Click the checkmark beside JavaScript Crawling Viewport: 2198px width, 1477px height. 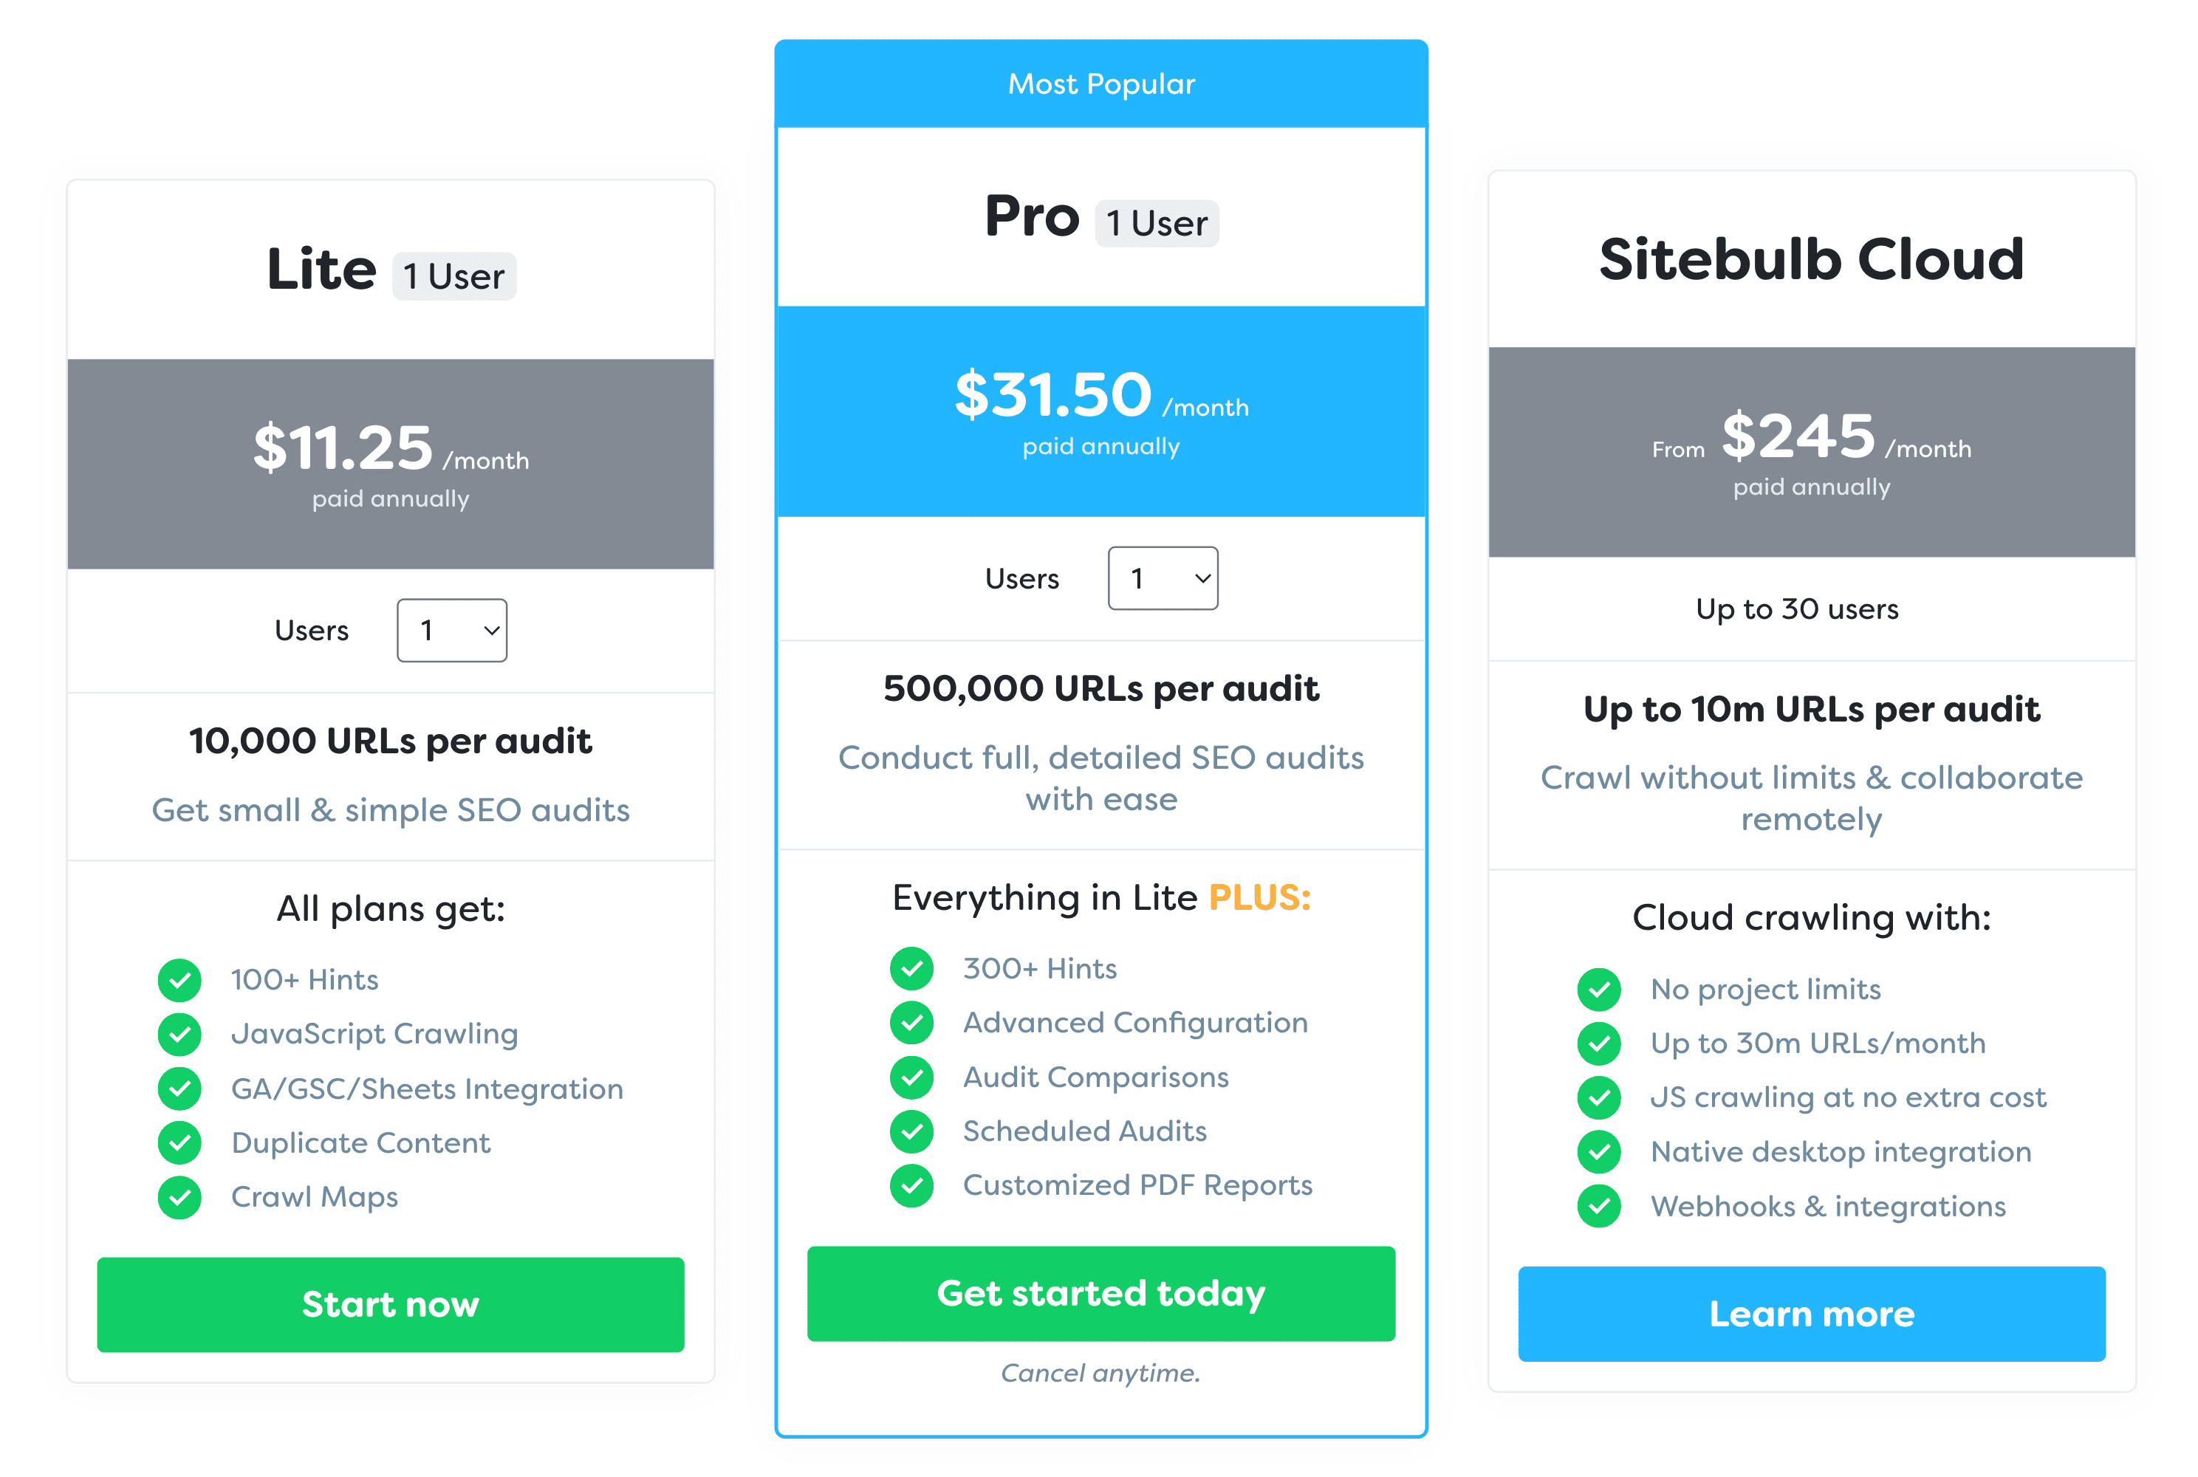[179, 1033]
